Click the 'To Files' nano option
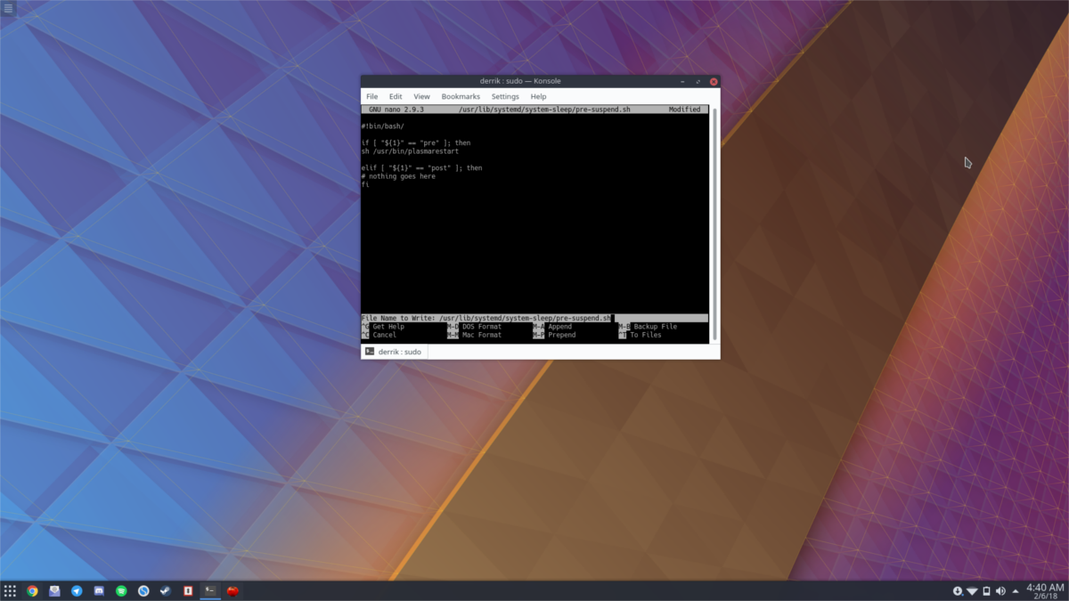This screenshot has width=1069, height=601. tap(641, 336)
